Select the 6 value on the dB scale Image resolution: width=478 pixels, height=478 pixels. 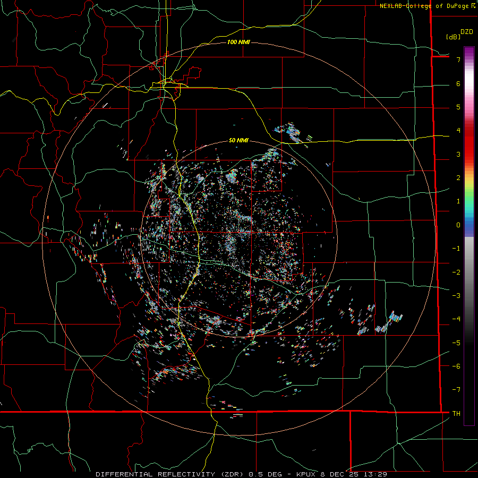[458, 83]
